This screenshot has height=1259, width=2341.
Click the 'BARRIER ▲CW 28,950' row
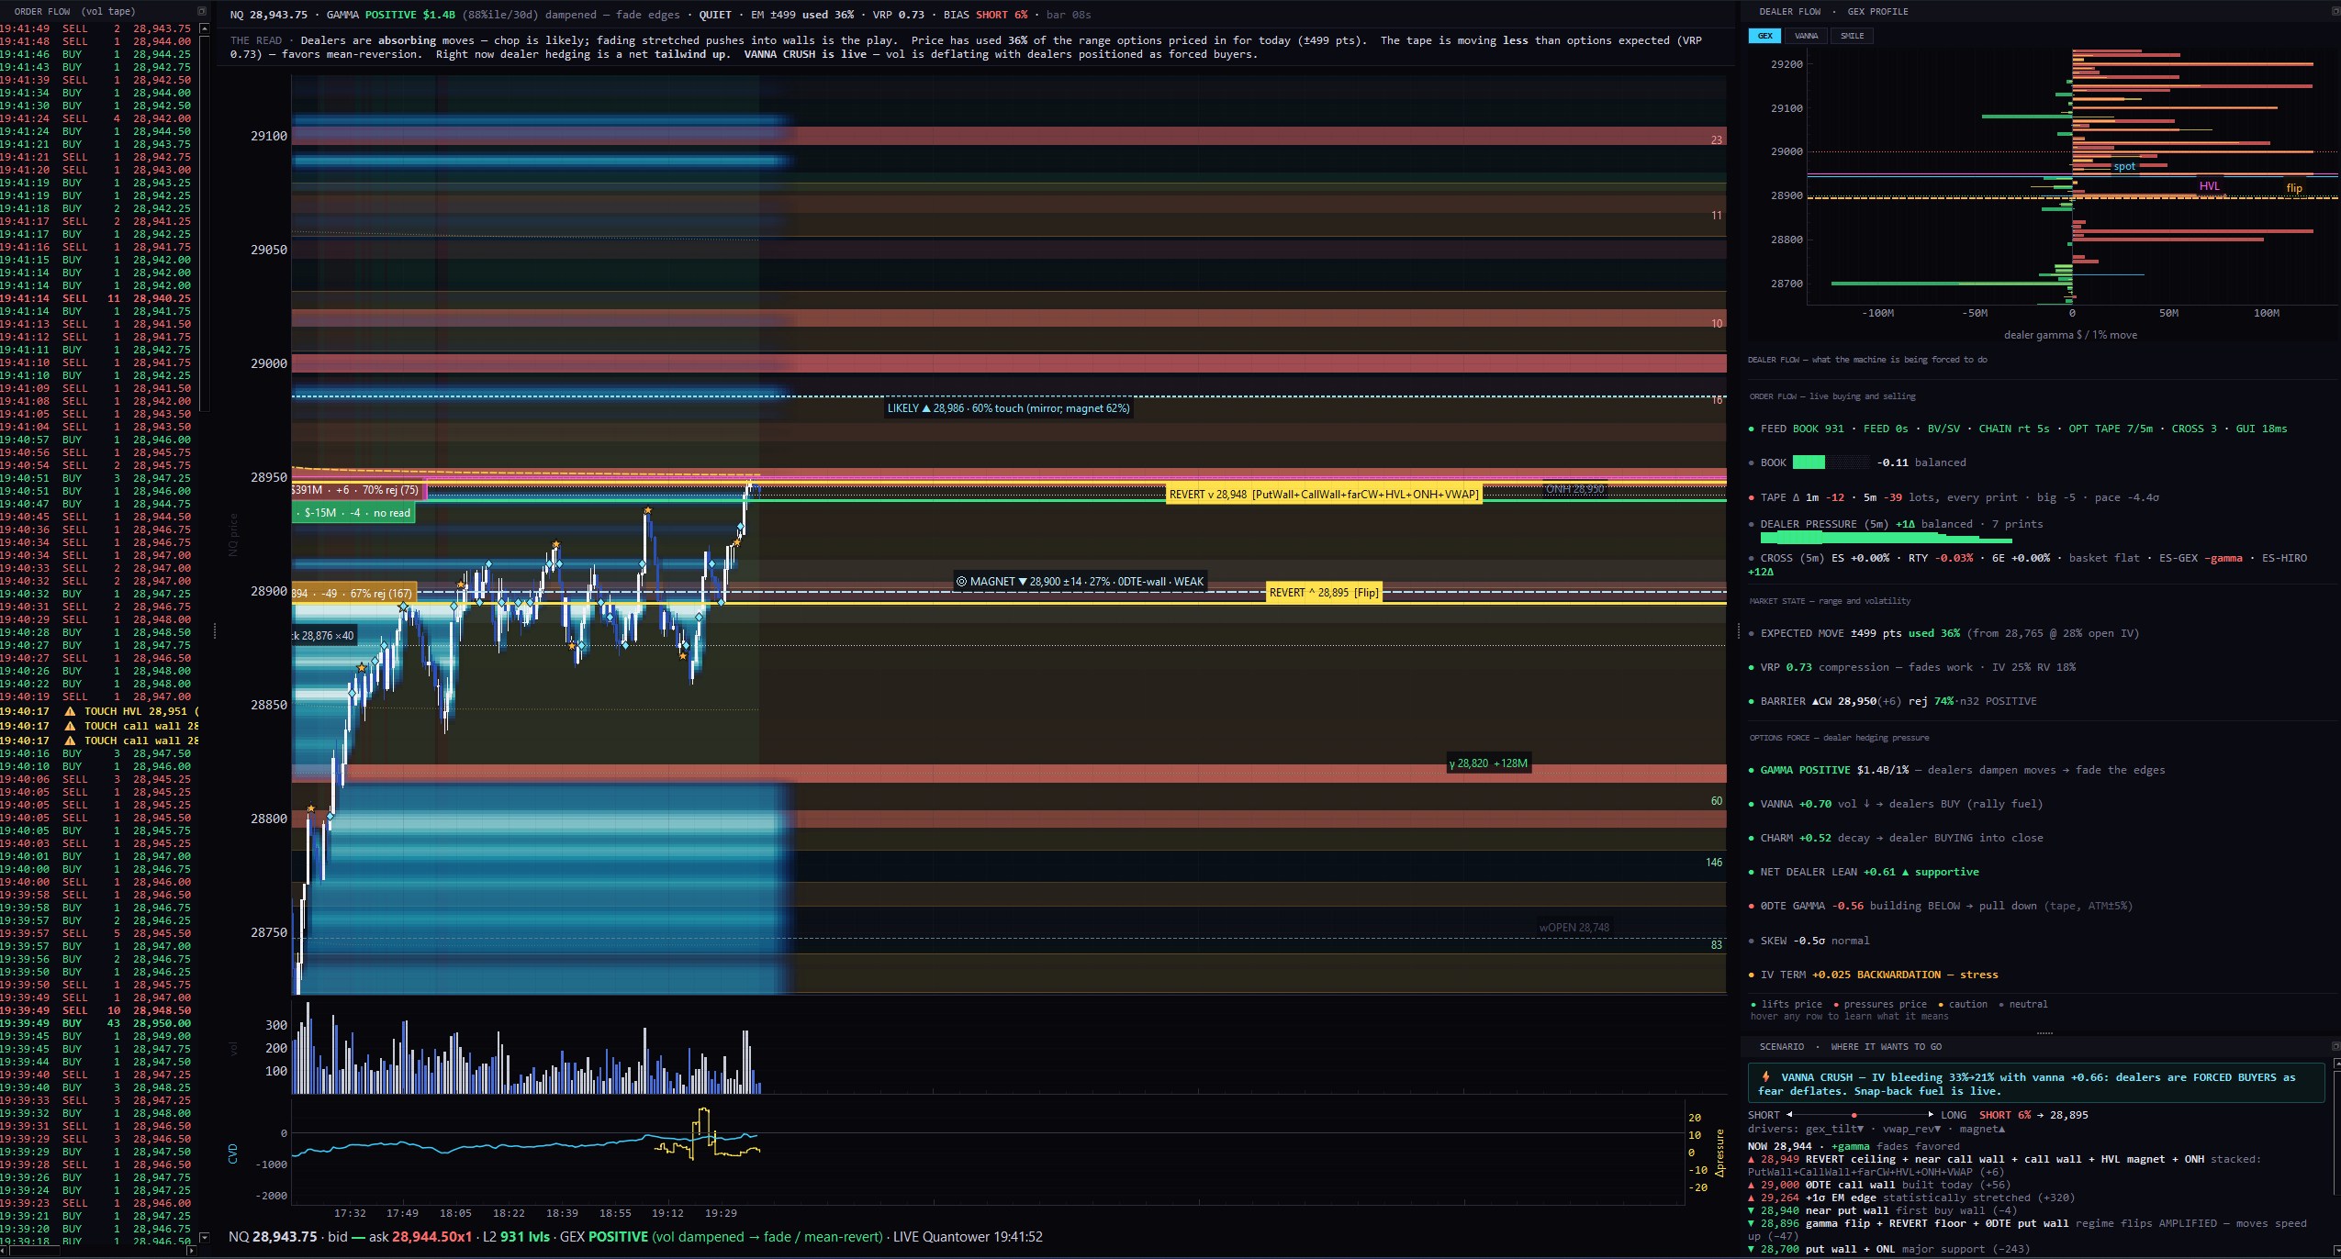point(1893,701)
